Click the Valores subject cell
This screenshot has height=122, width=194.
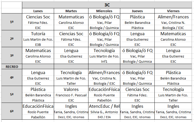[x=71, y=89]
